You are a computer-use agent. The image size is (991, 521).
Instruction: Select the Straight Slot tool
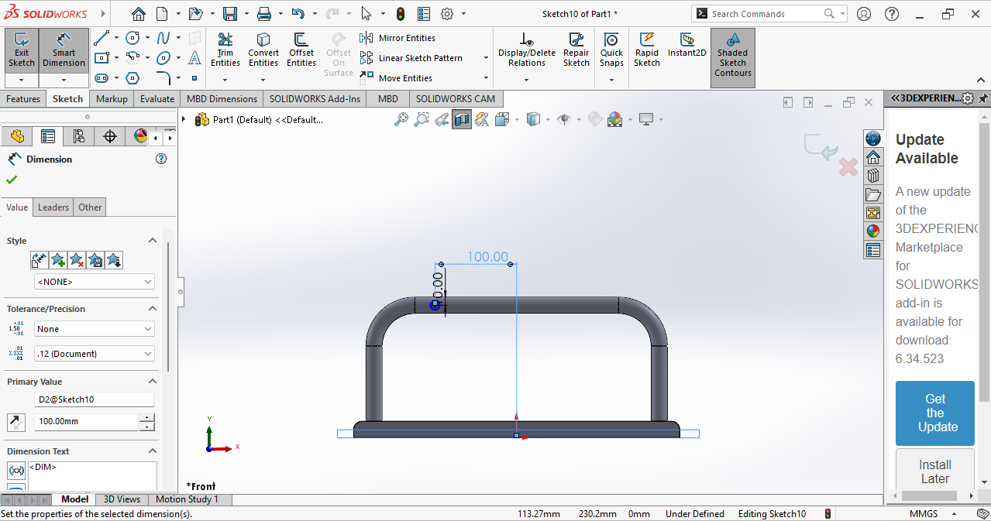[x=101, y=77]
